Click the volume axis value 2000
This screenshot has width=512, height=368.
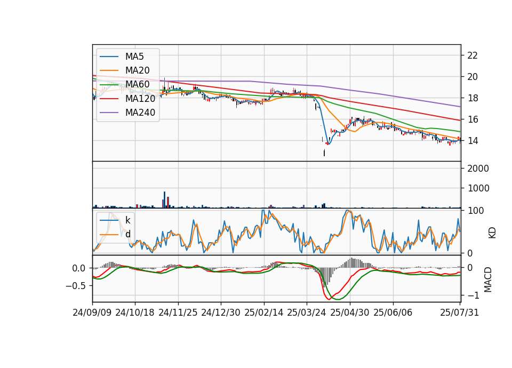(478, 169)
